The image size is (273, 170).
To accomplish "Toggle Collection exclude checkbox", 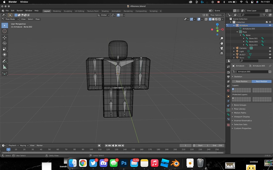I will click(x=267, y=22).
